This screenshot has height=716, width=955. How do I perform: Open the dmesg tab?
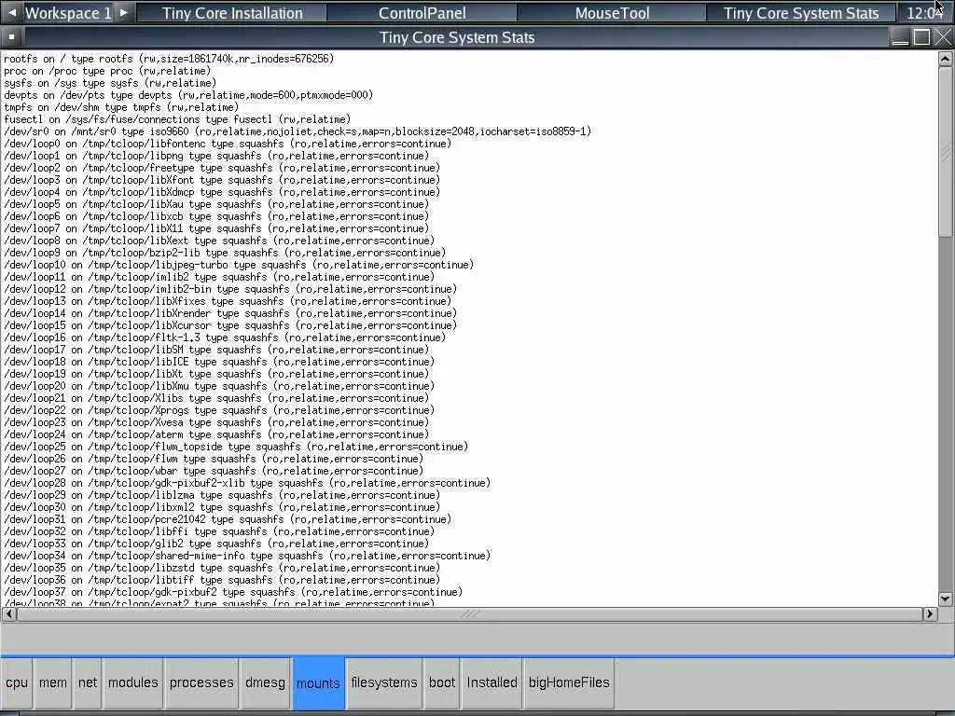(265, 683)
